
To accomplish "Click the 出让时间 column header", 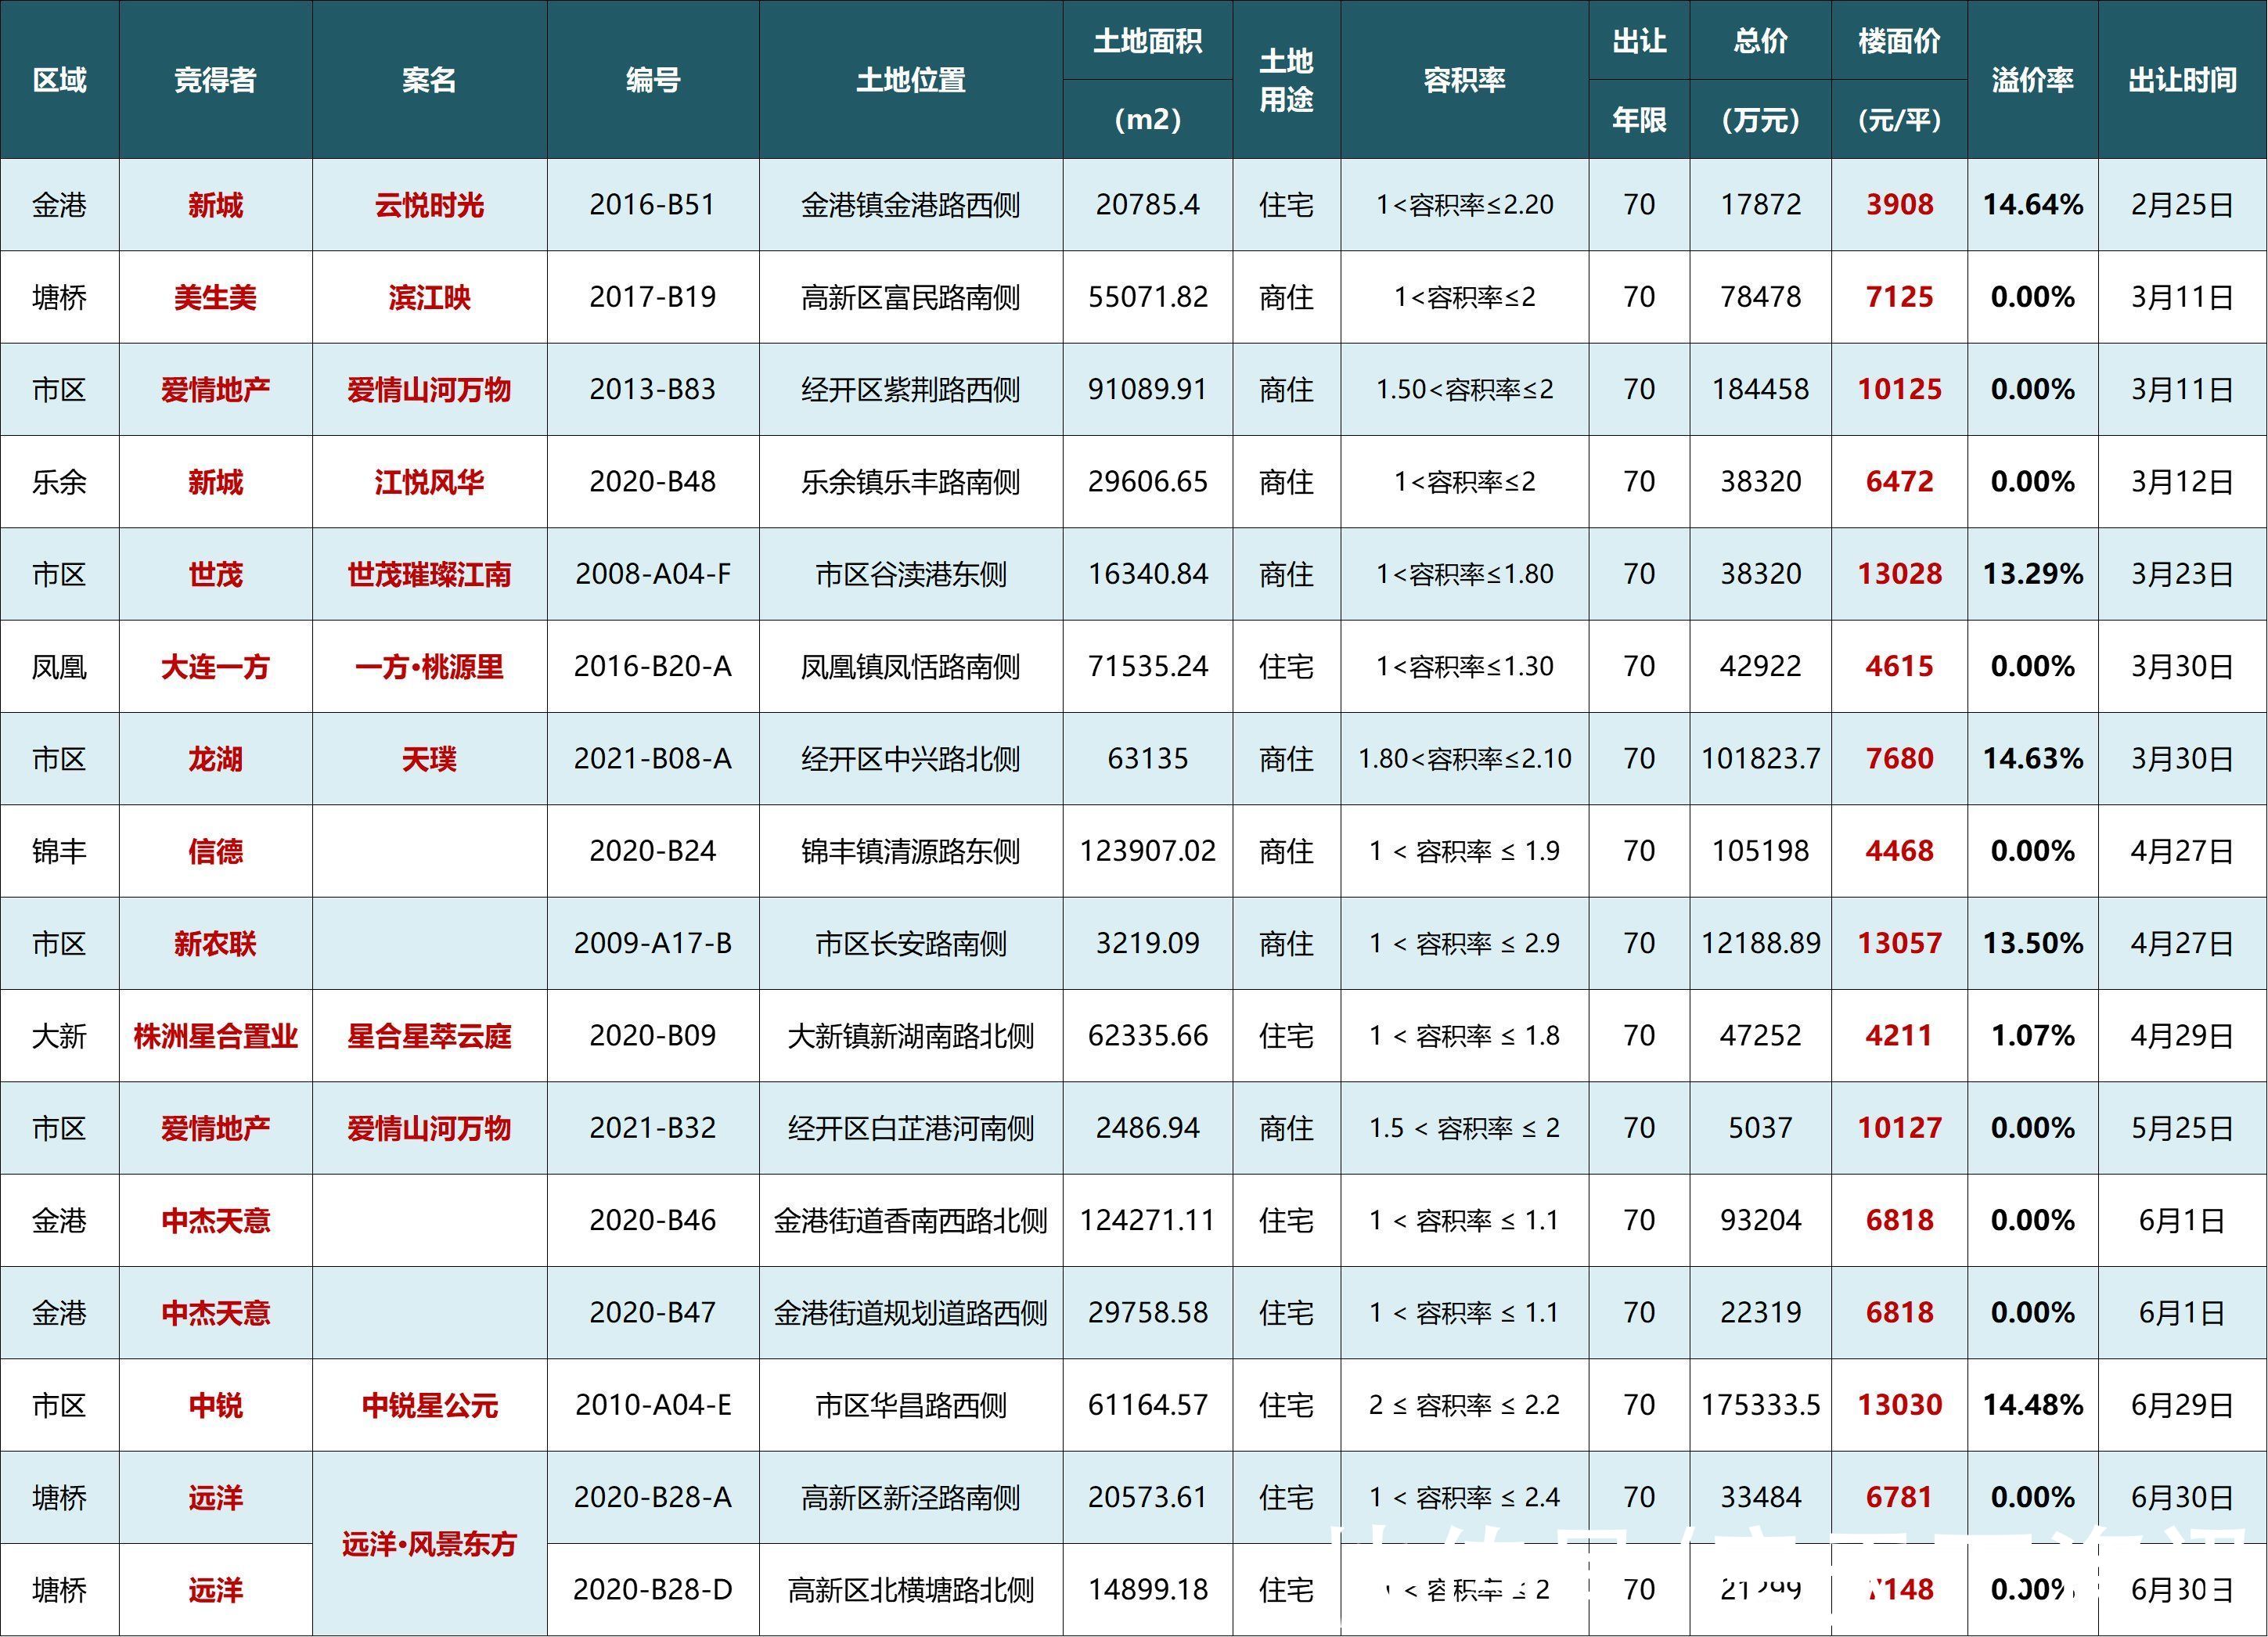I will (2182, 80).
